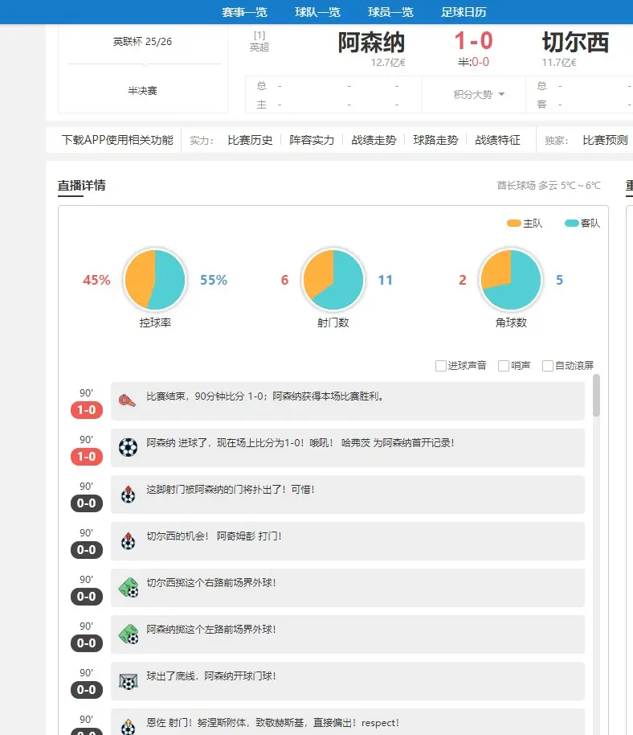633x735 pixels.
Task: Click the whistle icon for match end event
Action: [x=127, y=400]
